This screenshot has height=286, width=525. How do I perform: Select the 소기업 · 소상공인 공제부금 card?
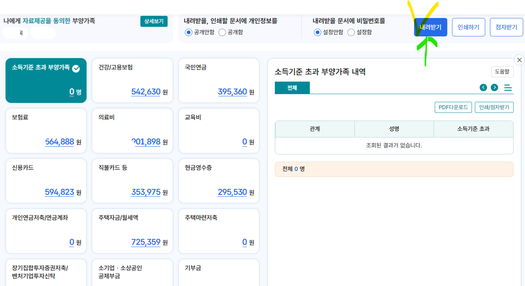pyautogui.click(x=132, y=272)
